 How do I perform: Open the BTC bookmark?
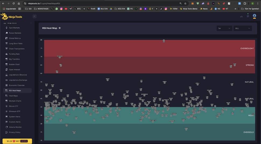tap(77, 9)
